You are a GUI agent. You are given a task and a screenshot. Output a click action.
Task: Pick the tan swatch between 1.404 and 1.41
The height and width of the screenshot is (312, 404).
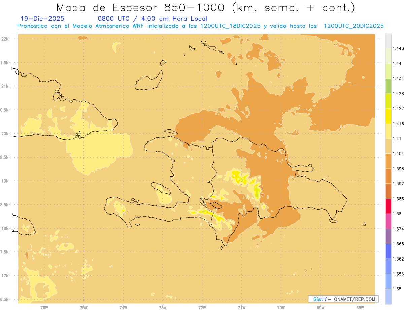tap(388, 146)
